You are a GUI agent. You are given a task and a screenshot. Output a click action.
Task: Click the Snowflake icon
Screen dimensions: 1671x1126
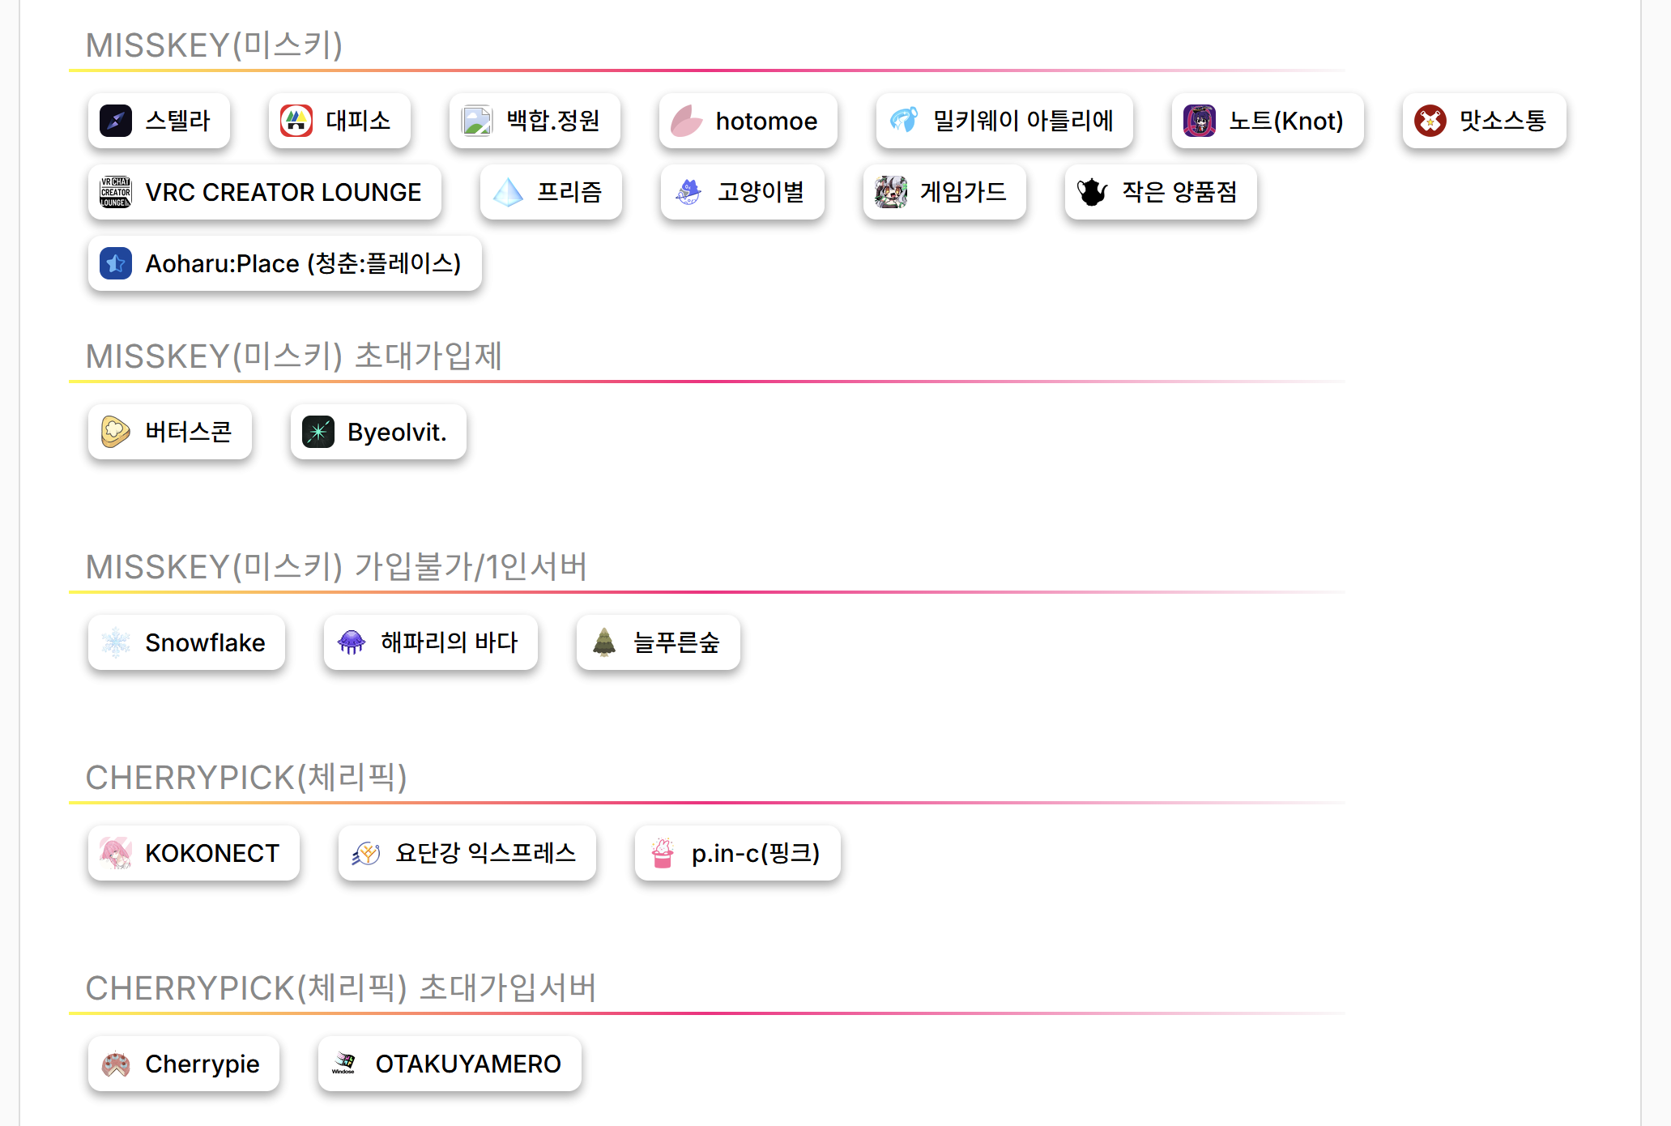click(x=116, y=642)
